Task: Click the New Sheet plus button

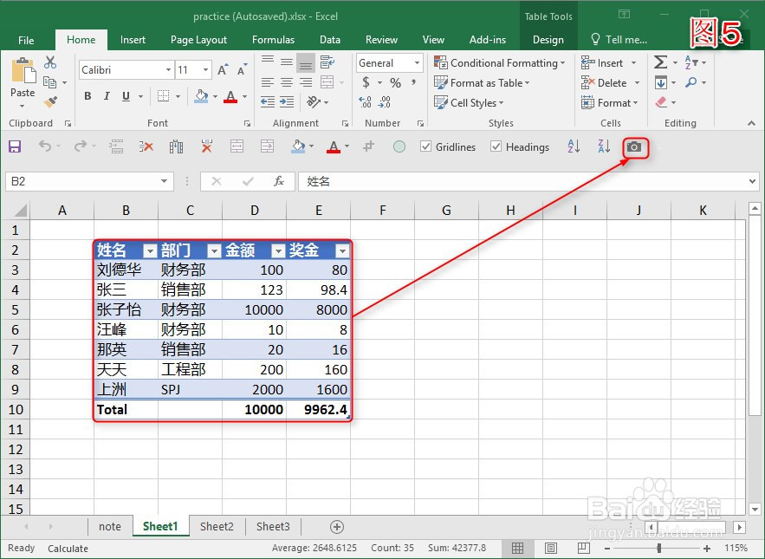Action: (x=336, y=526)
